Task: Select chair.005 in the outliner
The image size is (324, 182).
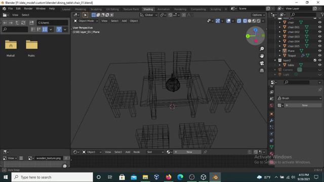Action: (x=294, y=46)
